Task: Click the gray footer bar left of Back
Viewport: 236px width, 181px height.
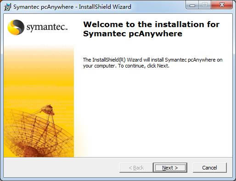Action: 61,168
